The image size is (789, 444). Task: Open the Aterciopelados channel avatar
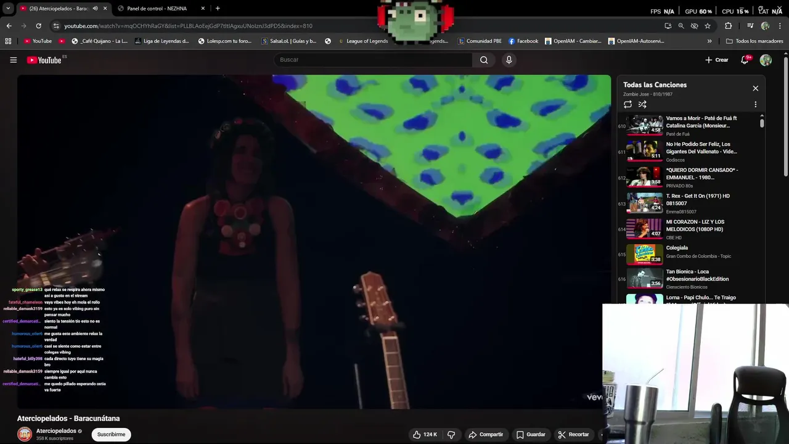(x=24, y=434)
